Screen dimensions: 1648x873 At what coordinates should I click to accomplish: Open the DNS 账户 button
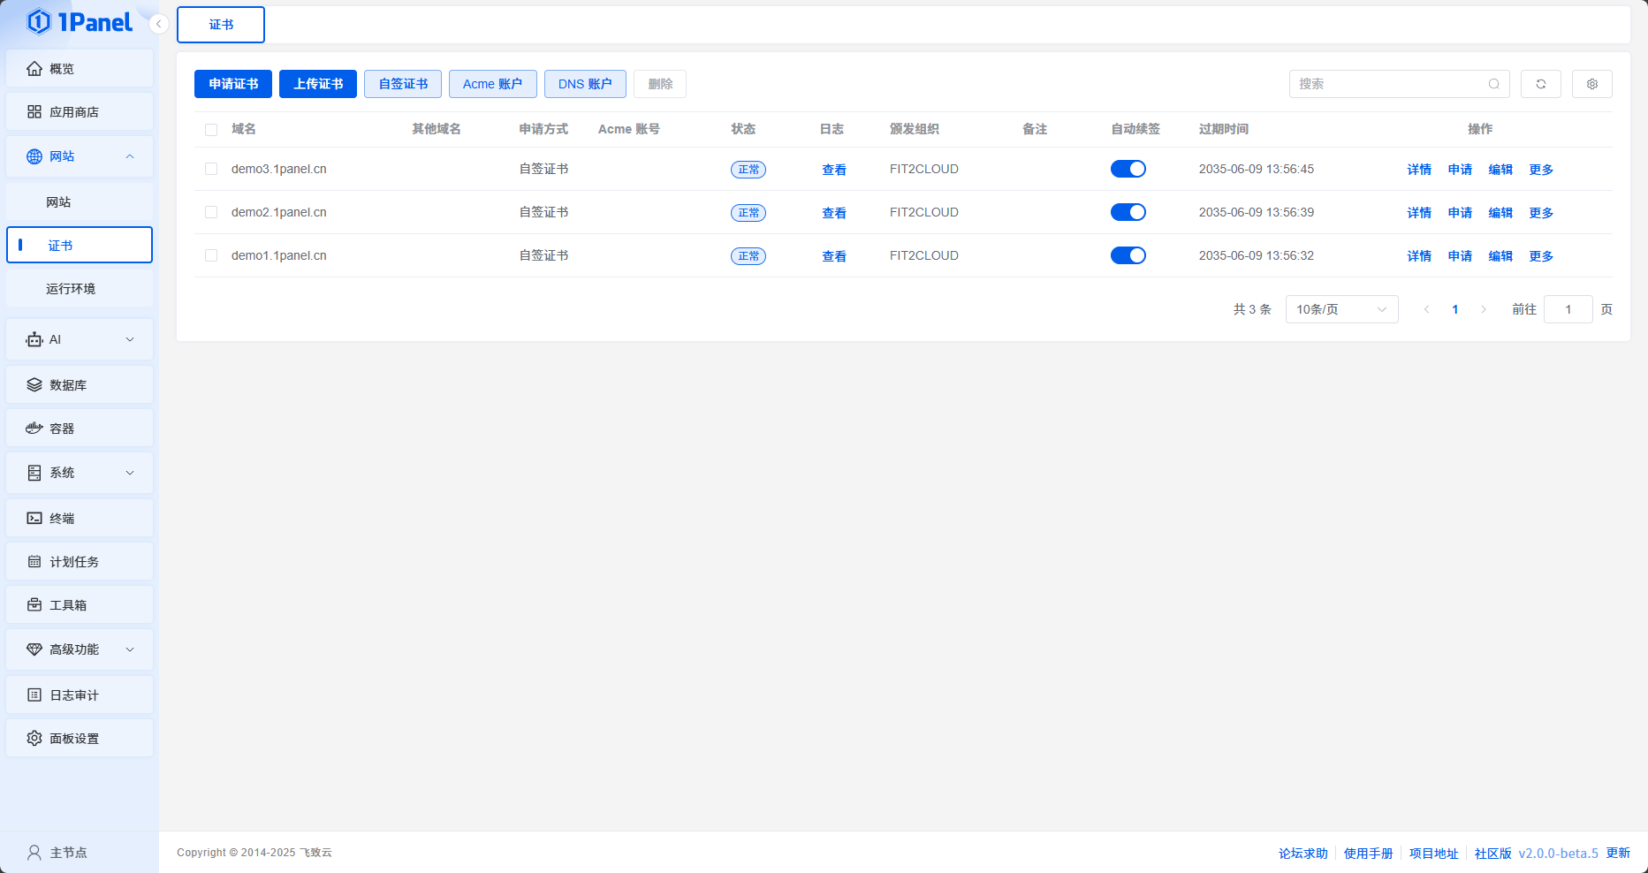[585, 84]
